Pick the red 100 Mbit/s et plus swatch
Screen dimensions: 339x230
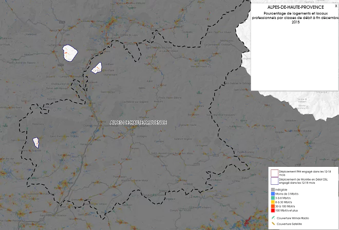[272, 210]
